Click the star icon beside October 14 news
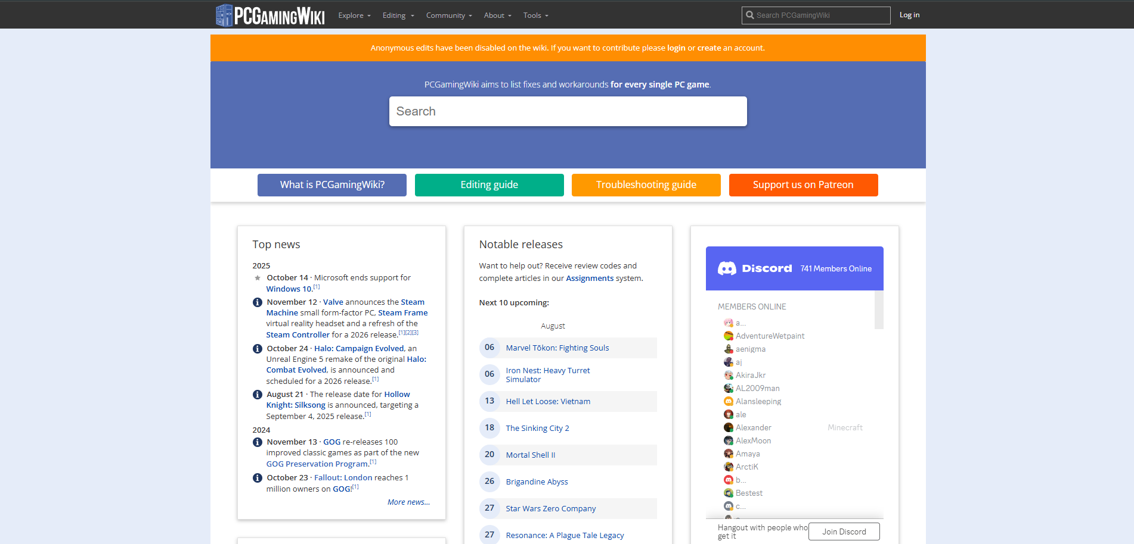 (258, 278)
